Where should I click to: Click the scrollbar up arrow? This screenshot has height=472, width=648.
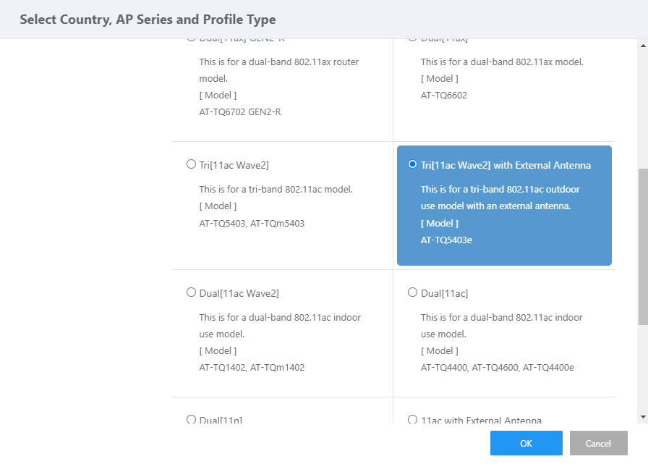[x=643, y=46]
